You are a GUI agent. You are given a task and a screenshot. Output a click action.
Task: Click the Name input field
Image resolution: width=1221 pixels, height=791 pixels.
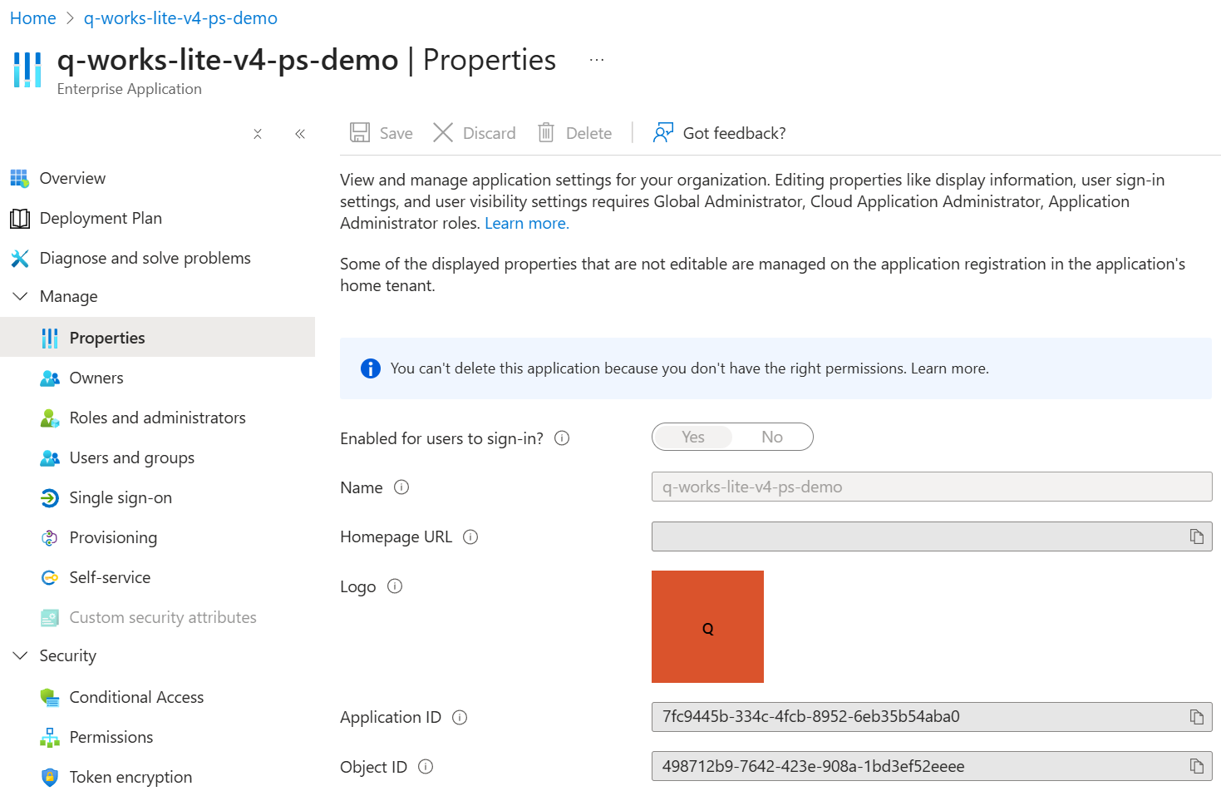click(x=932, y=487)
